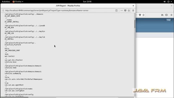The width and height of the screenshot is (174, 98).
Task: Select catalina.useNaming property line
Action: pyautogui.click(x=13, y=73)
